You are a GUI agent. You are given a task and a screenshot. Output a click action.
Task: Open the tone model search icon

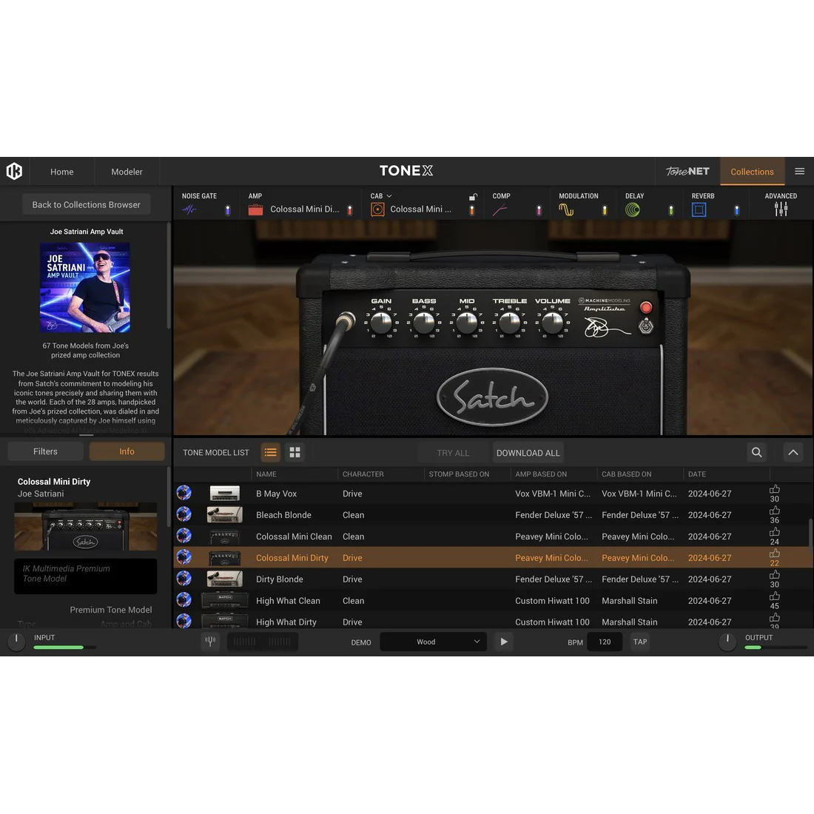757,452
